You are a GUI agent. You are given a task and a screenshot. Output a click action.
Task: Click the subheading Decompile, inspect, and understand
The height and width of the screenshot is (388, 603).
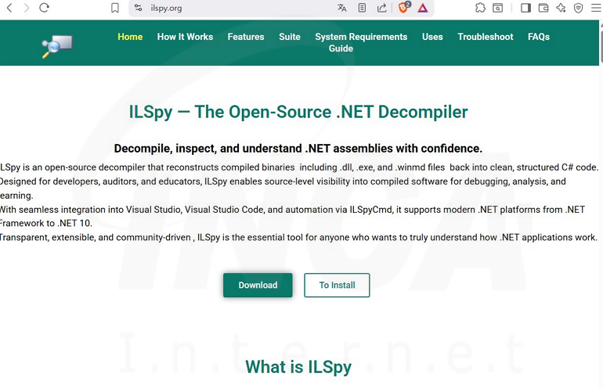tap(298, 149)
